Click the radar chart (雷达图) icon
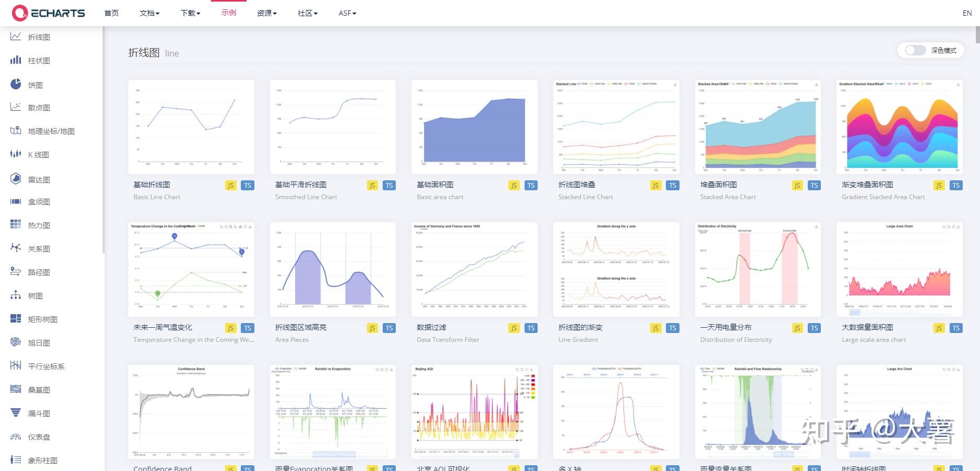Image resolution: width=980 pixels, height=471 pixels. (x=16, y=179)
